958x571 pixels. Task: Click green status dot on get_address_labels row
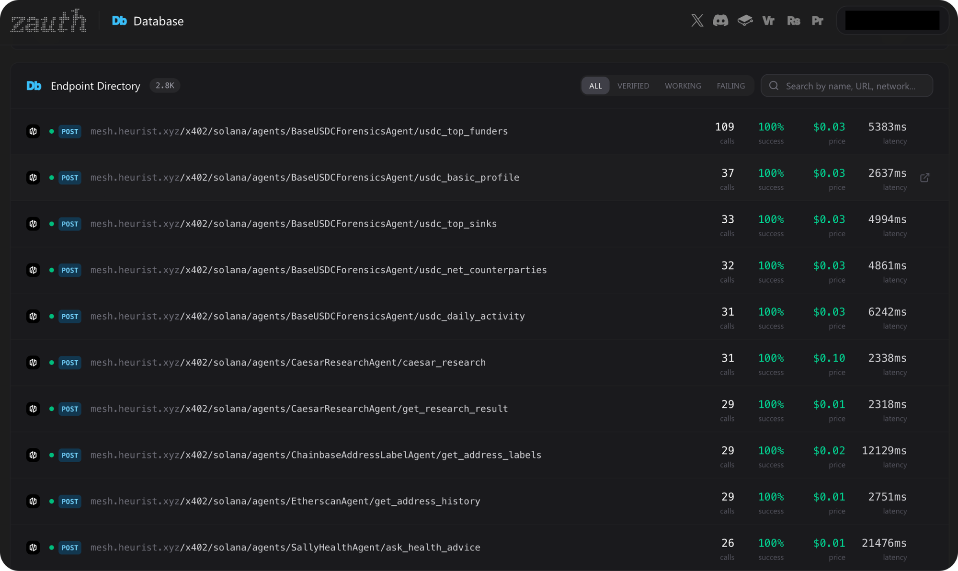tap(51, 455)
